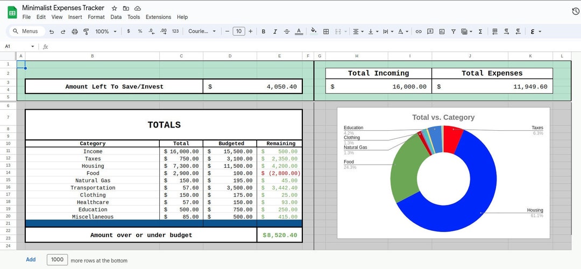581x269 pixels.
Task: Open functions sigma menu
Action: [480, 32]
